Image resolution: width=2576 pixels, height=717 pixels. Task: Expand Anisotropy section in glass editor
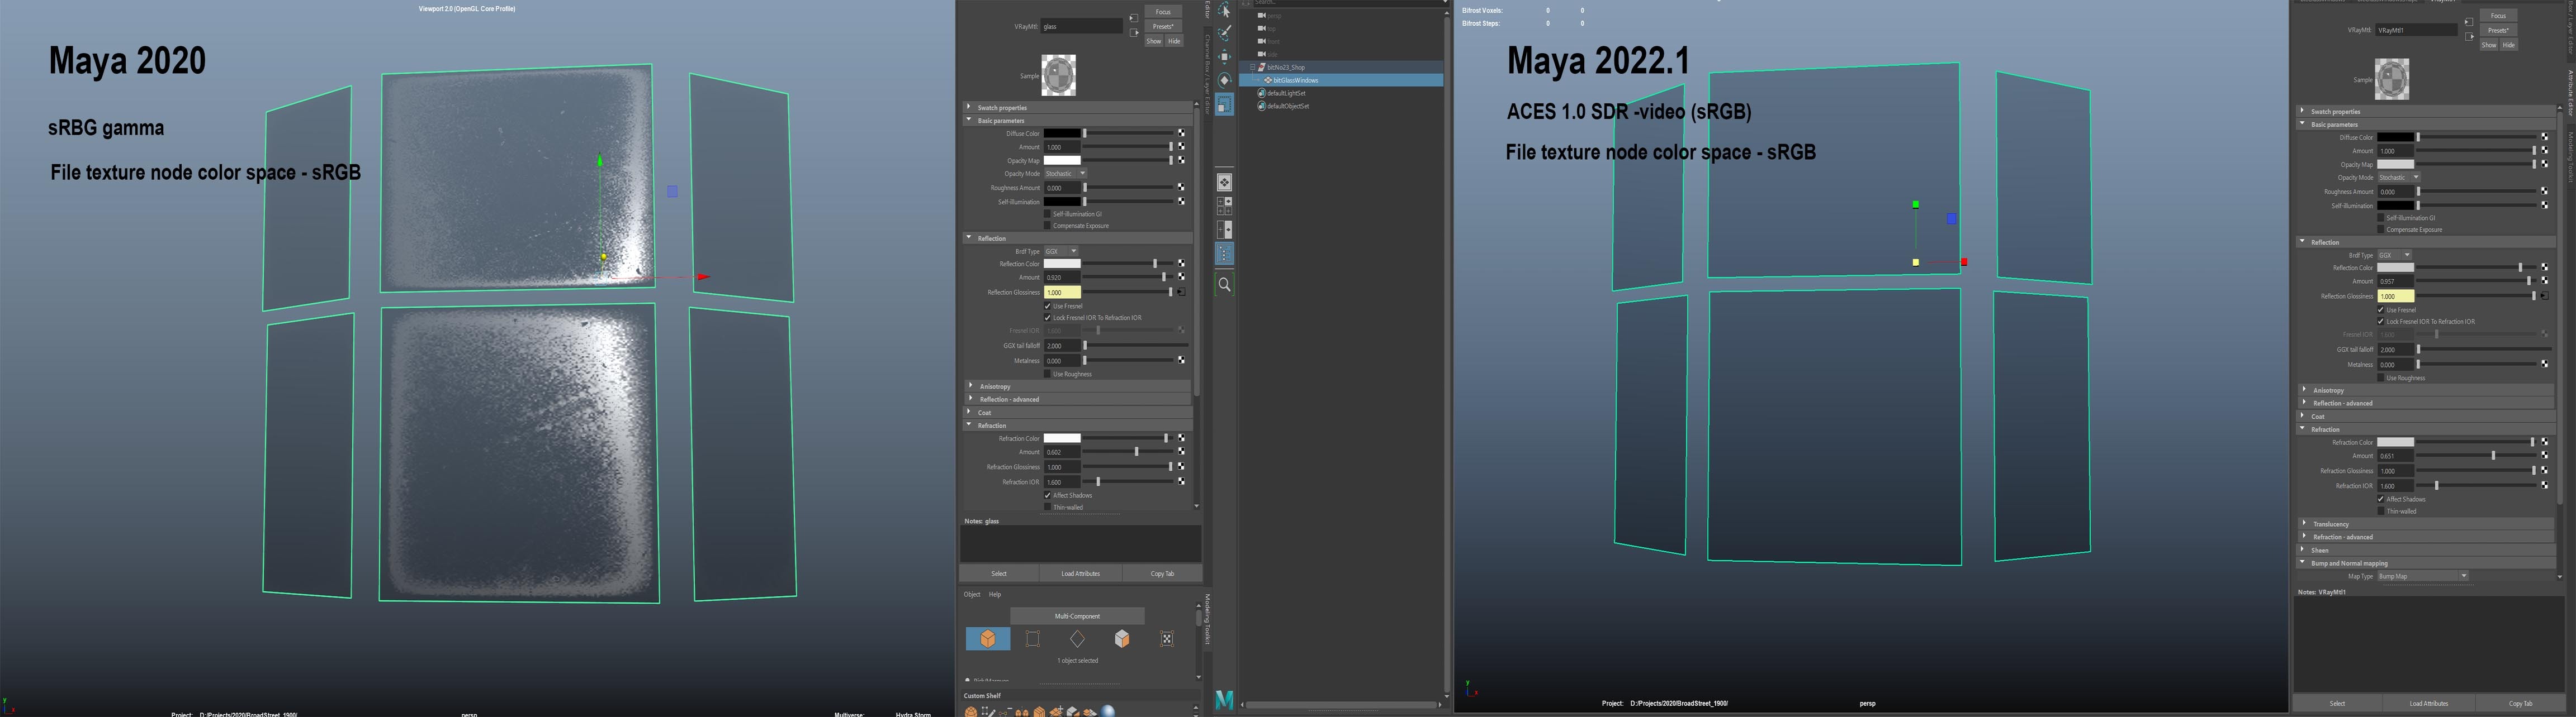pos(1077,385)
